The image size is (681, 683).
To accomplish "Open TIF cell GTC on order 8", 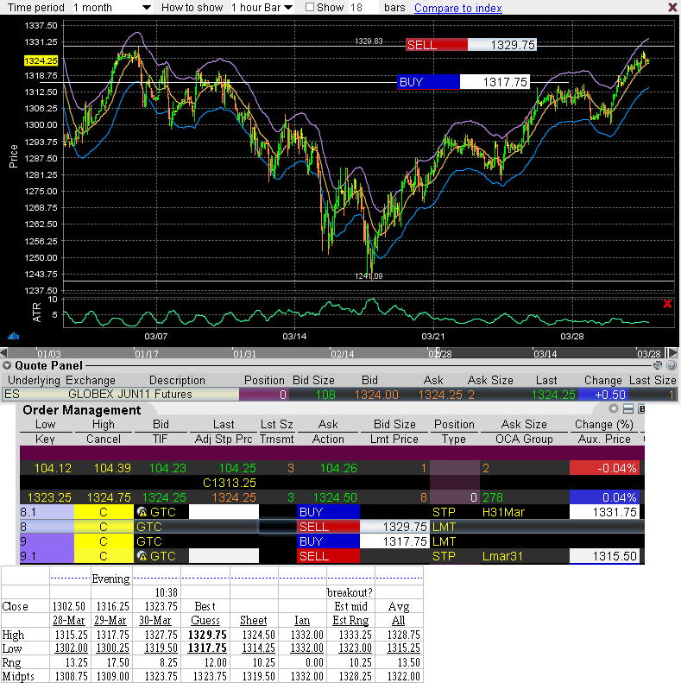I will [x=161, y=527].
